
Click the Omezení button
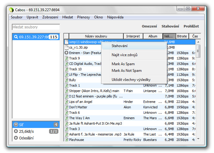[x=149, y=26]
